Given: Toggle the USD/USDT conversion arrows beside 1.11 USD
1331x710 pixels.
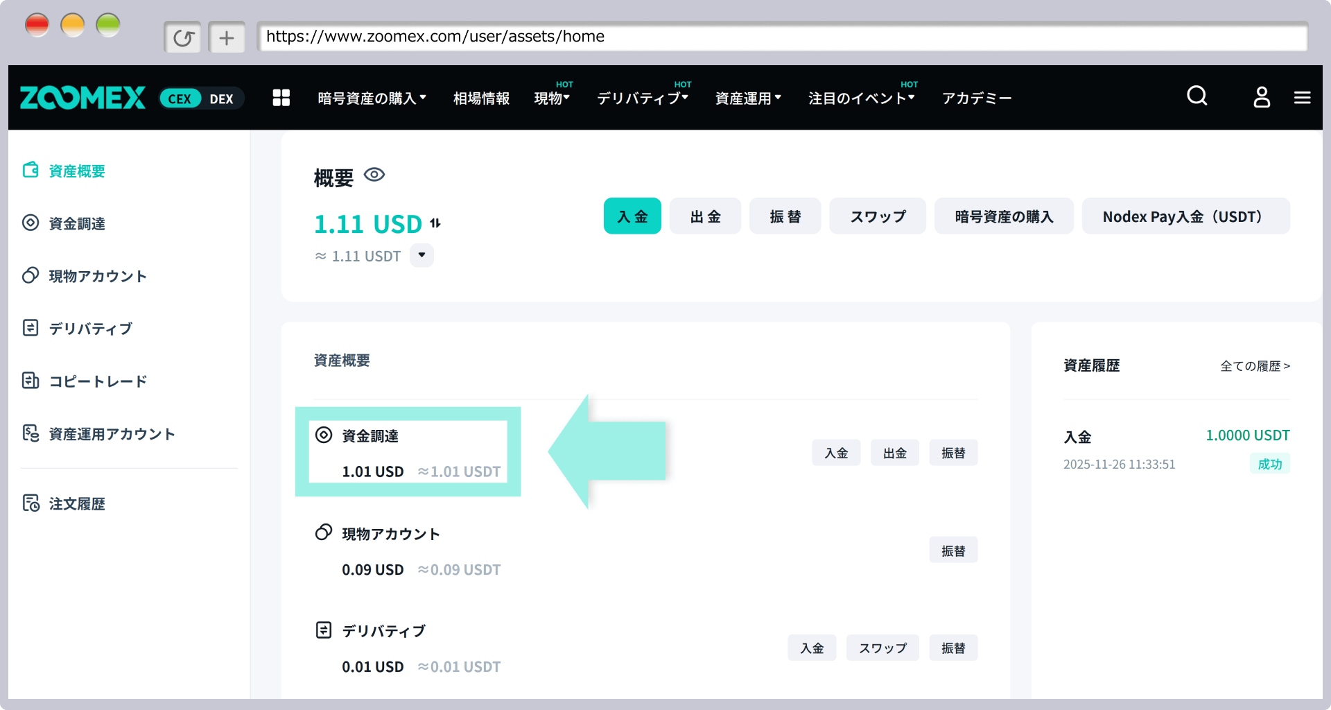Looking at the screenshot, I should coord(435,223).
